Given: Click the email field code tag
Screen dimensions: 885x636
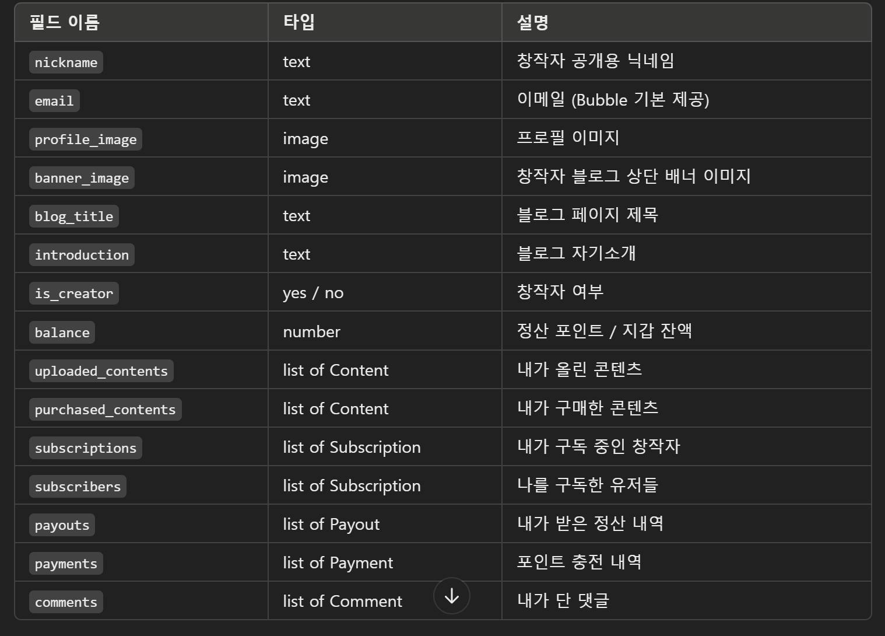Looking at the screenshot, I should pos(54,101).
